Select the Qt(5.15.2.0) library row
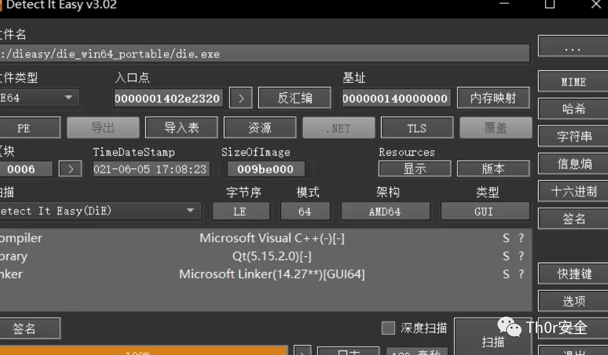 pyautogui.click(x=265, y=256)
